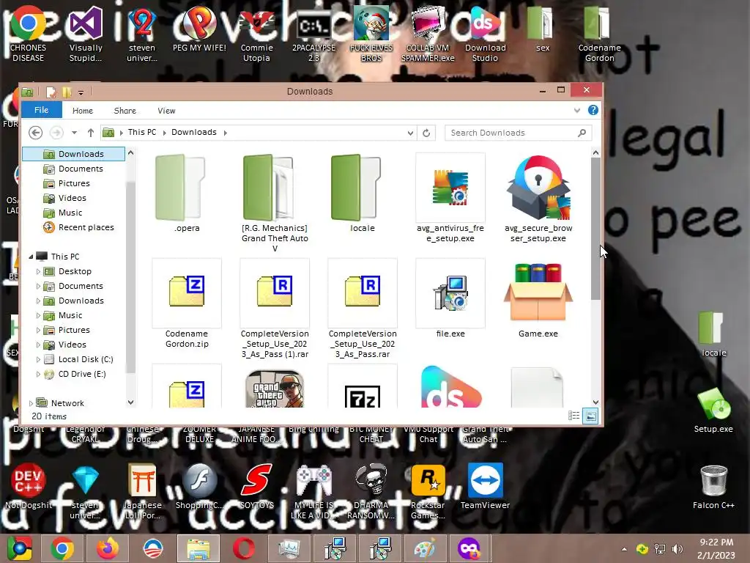
Task: Select Codename Gordon.zip archive
Action: [187, 303]
